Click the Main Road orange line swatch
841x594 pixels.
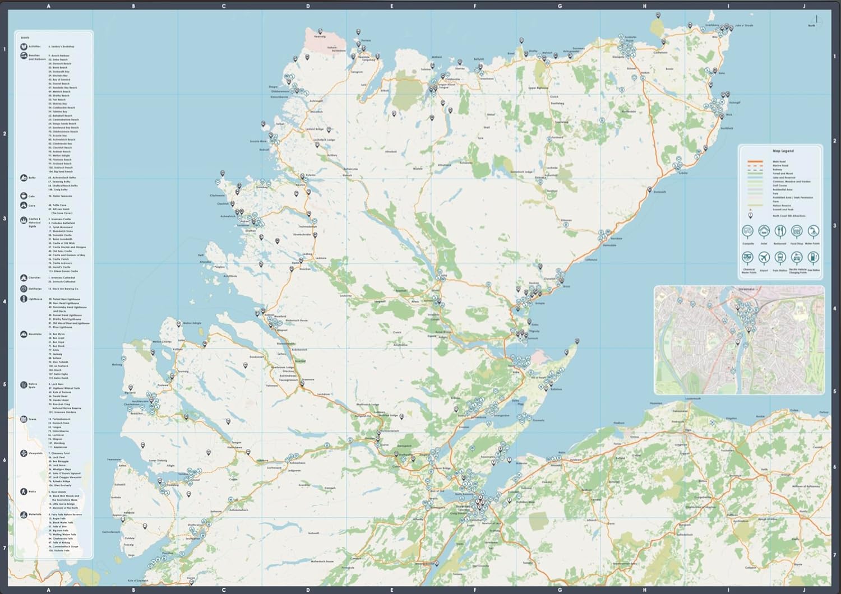point(755,162)
